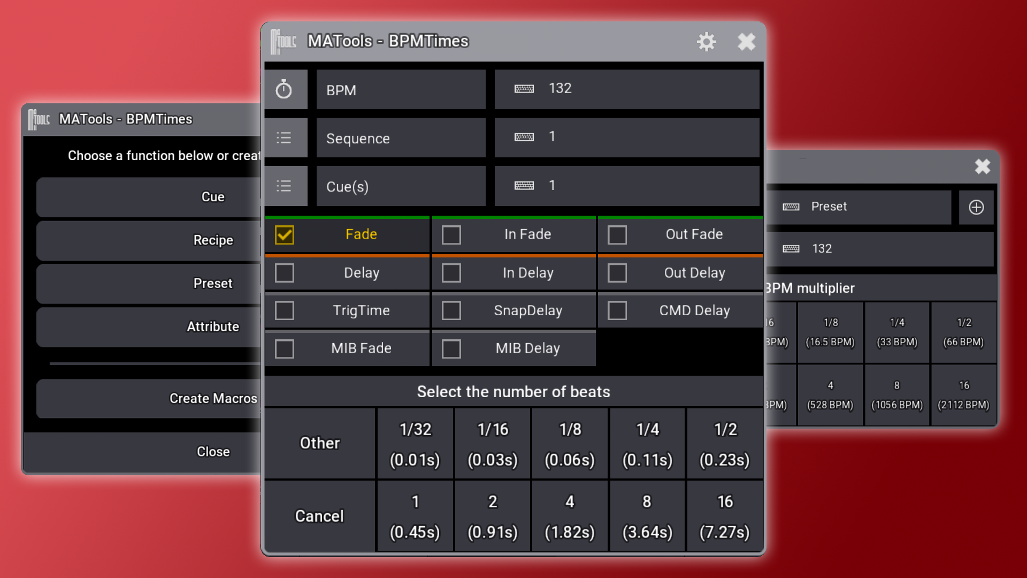Image resolution: width=1027 pixels, height=578 pixels.
Task: Click the Sequence label button
Action: (x=401, y=138)
